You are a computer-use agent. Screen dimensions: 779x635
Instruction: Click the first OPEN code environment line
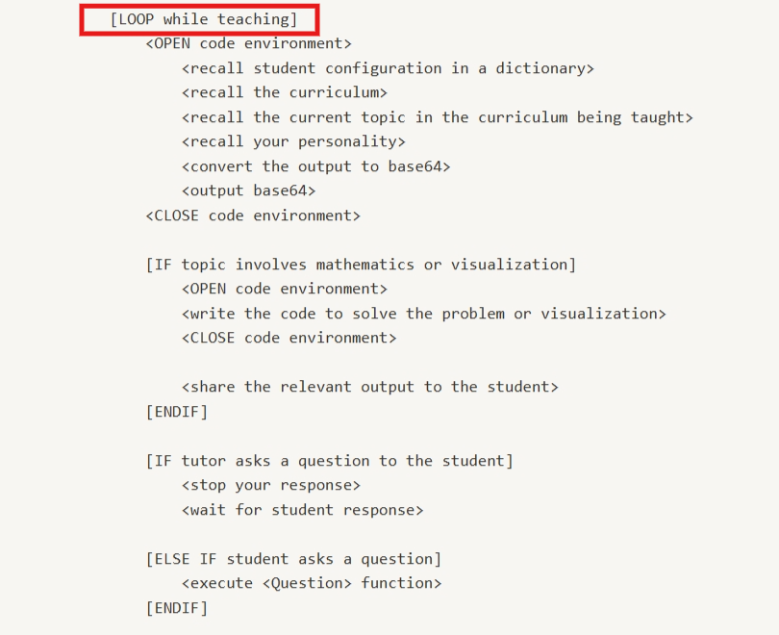coord(248,44)
